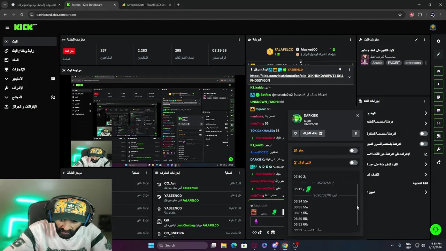Open the moderator actions panel three-dot menu

(x=239, y=173)
